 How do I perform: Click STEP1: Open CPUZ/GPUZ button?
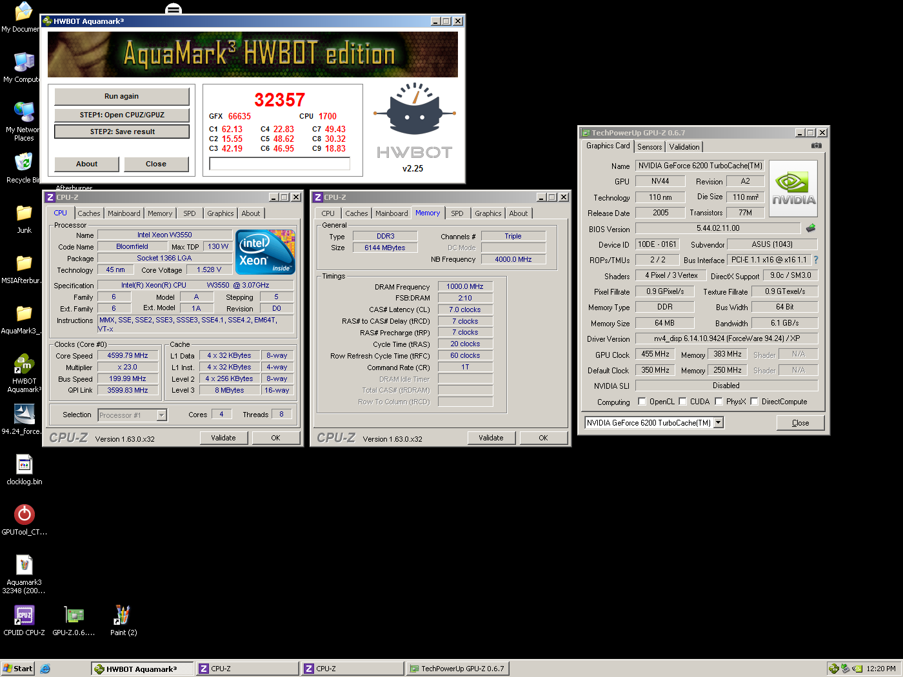[x=122, y=115]
